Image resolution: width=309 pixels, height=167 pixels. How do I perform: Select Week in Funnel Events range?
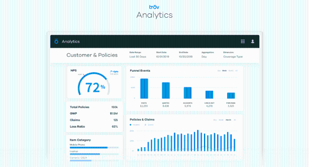224,71
